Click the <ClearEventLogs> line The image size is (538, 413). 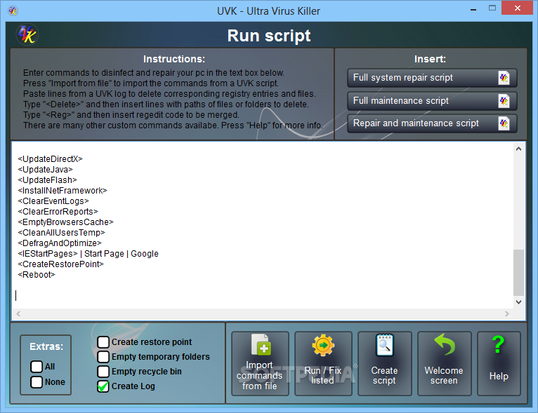(x=53, y=201)
